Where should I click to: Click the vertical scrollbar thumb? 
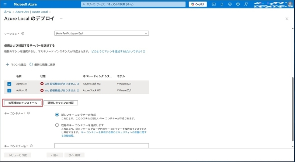click(x=292, y=109)
